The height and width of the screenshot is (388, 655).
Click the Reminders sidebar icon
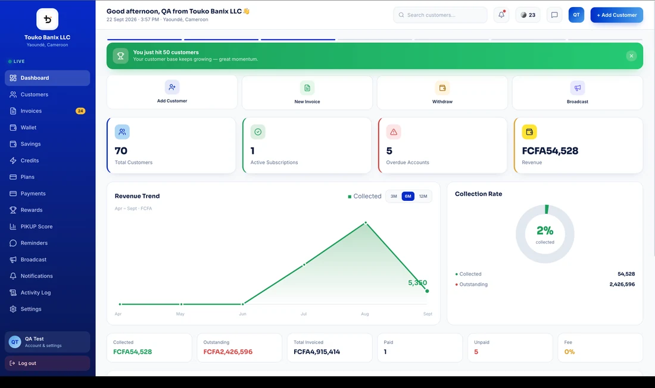click(13, 243)
